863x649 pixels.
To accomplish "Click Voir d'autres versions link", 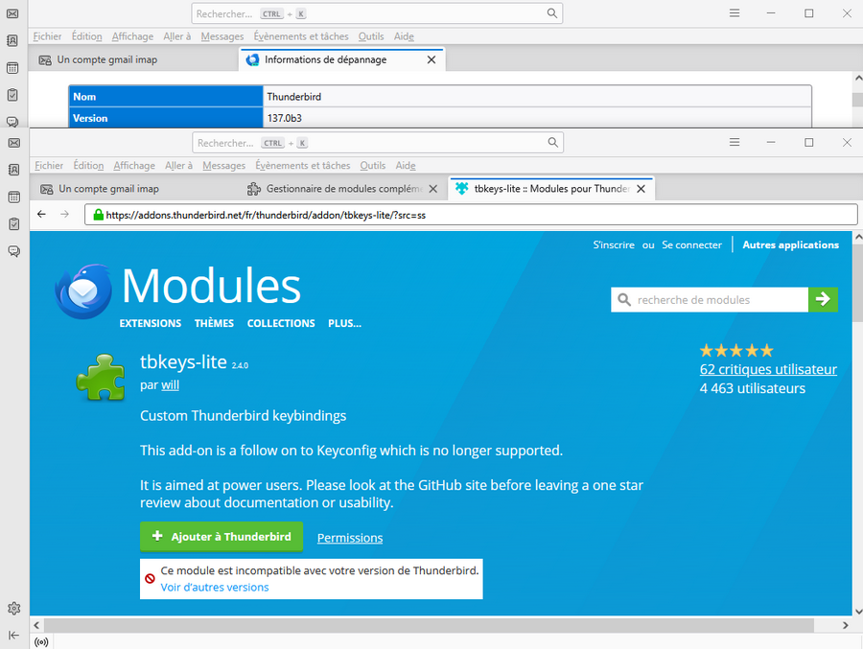I will [x=215, y=588].
